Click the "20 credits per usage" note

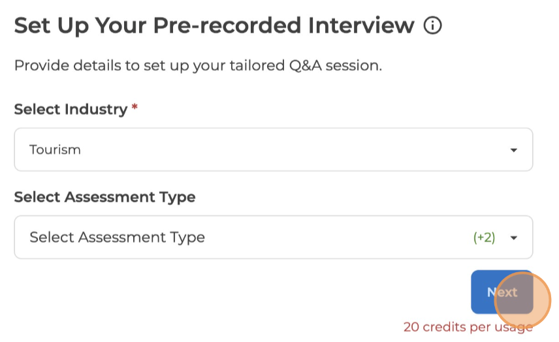[468, 327]
